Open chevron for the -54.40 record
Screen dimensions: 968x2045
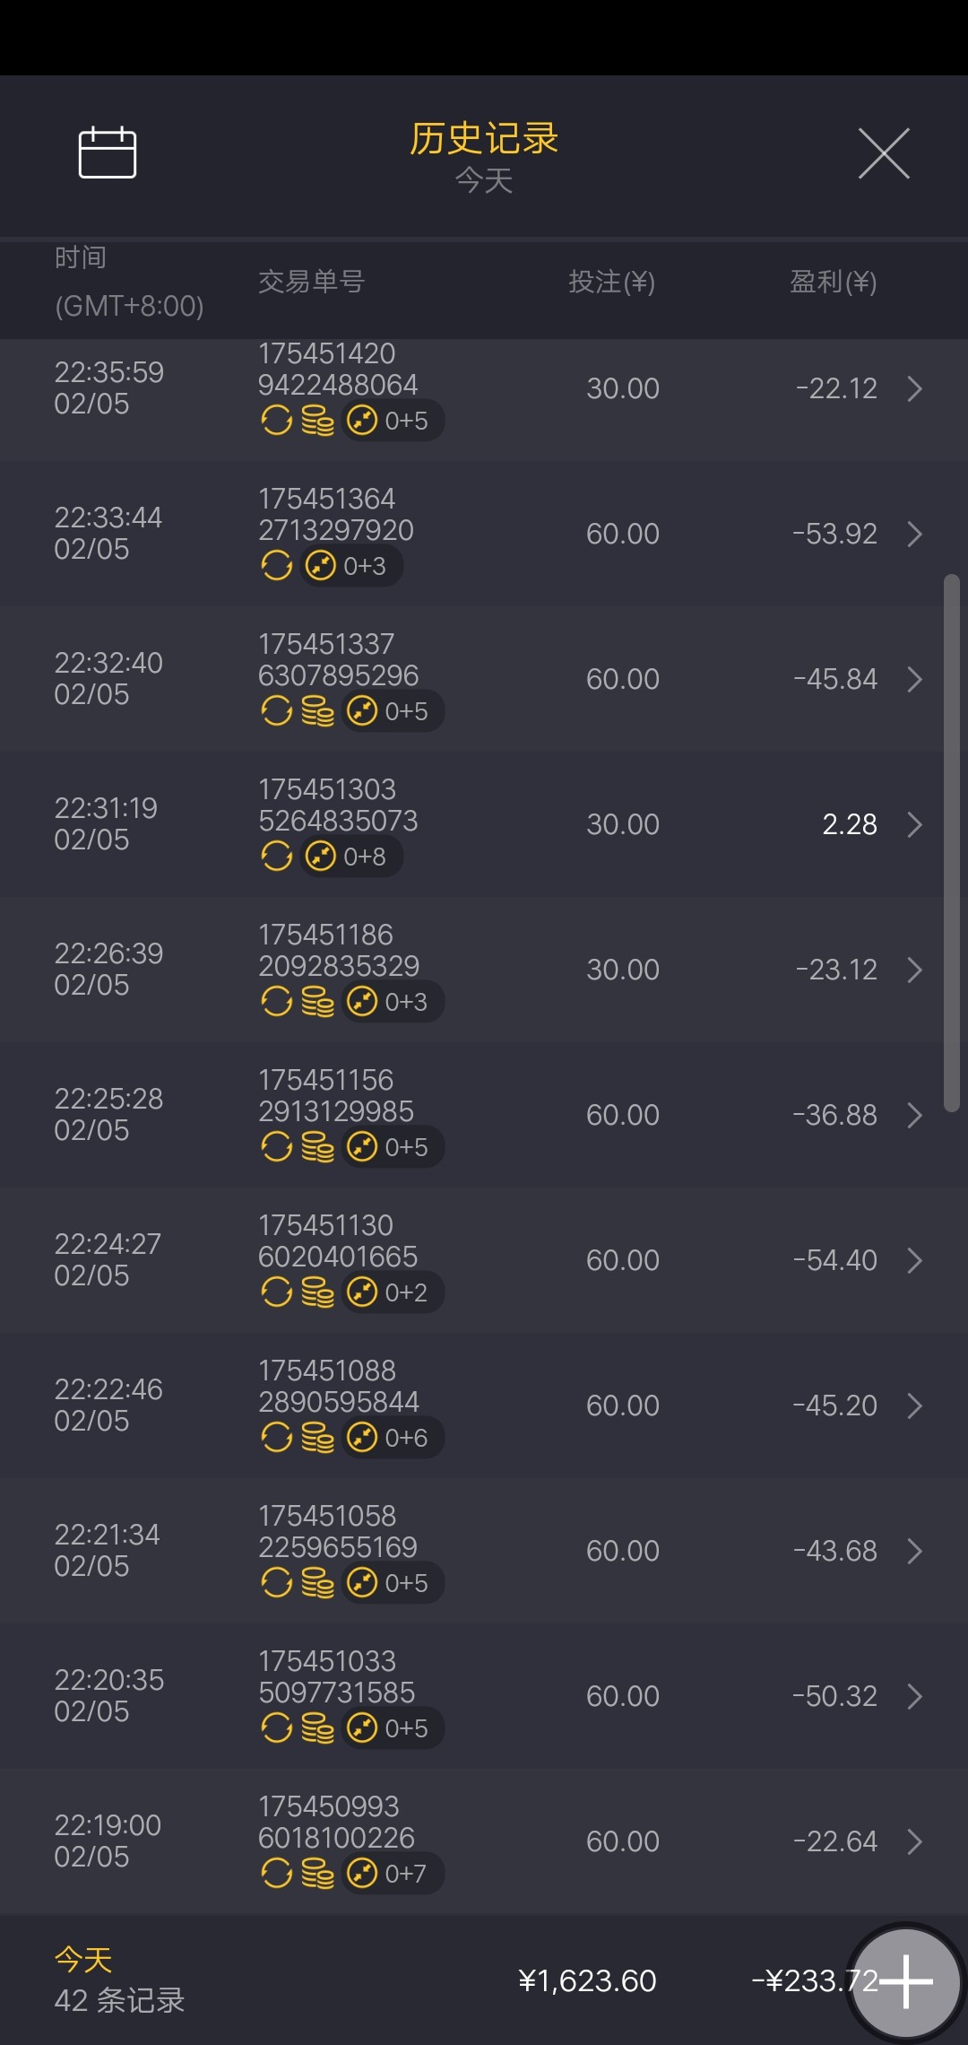coord(914,1260)
